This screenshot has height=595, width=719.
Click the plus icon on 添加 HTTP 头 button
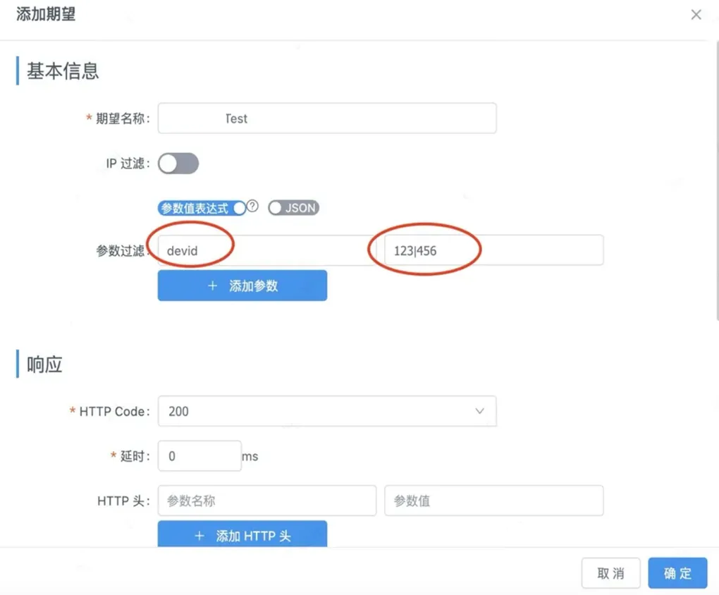[x=199, y=536]
